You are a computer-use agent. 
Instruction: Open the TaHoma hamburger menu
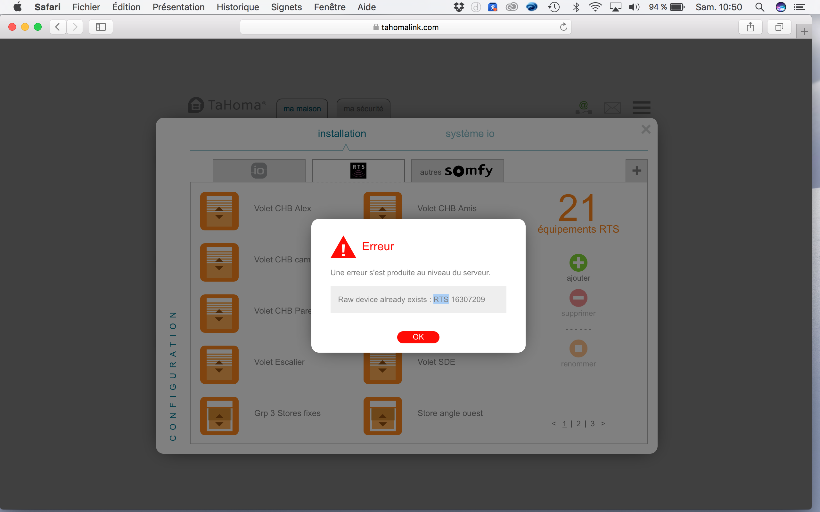coord(642,107)
